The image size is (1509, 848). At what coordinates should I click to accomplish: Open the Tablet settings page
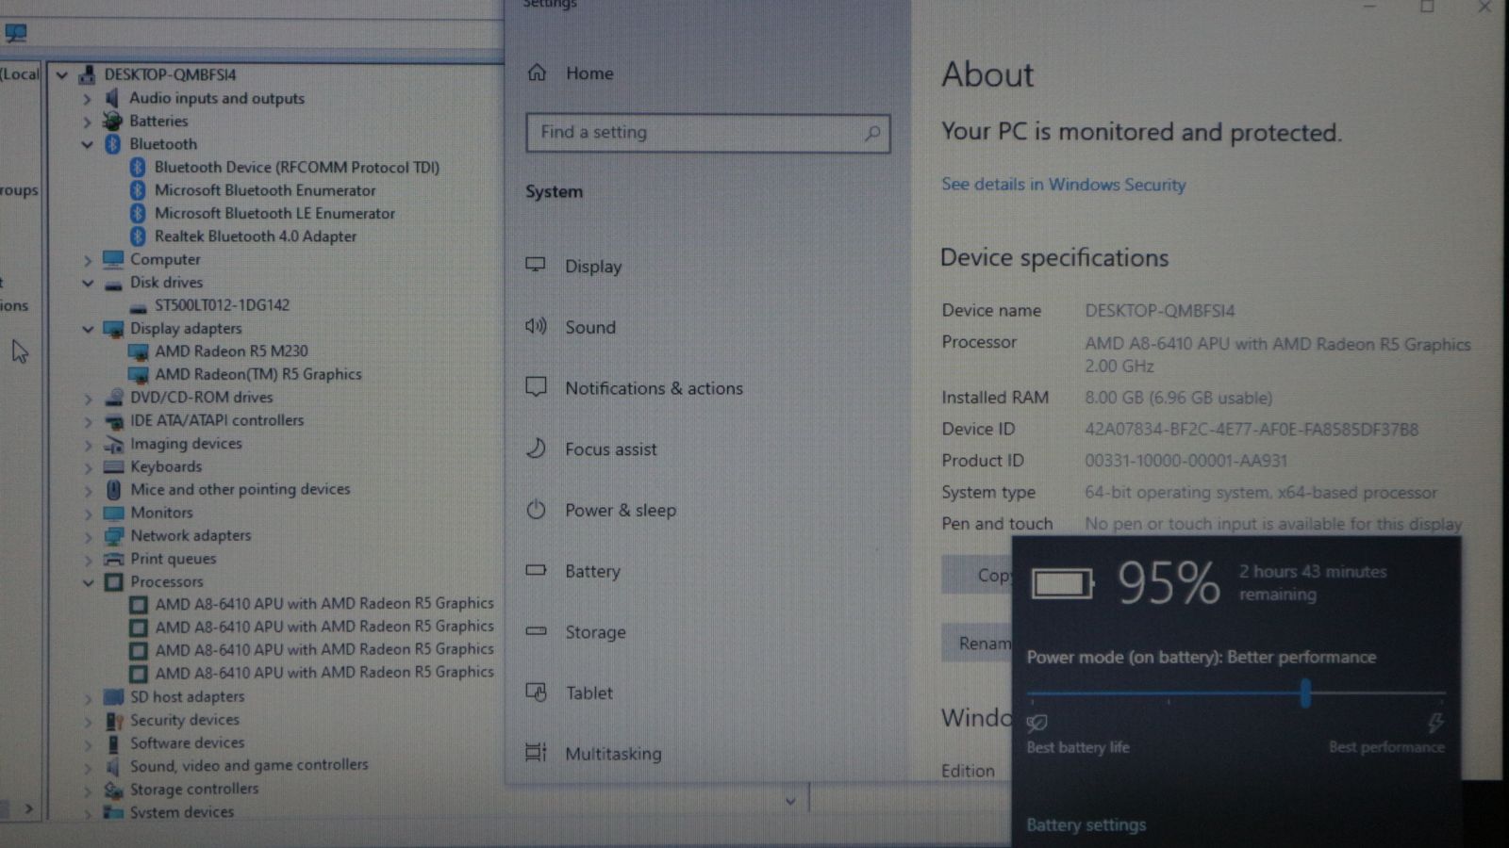[x=589, y=693]
